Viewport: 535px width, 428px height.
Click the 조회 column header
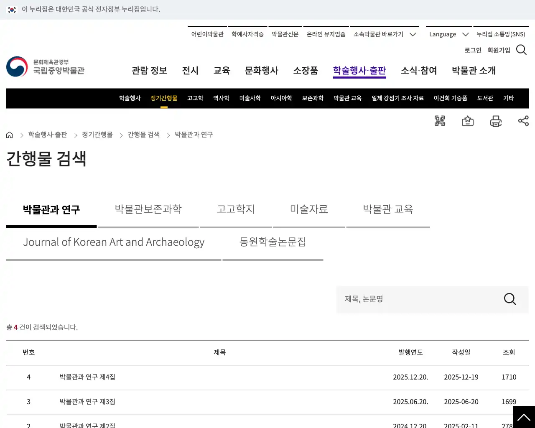coord(509,353)
